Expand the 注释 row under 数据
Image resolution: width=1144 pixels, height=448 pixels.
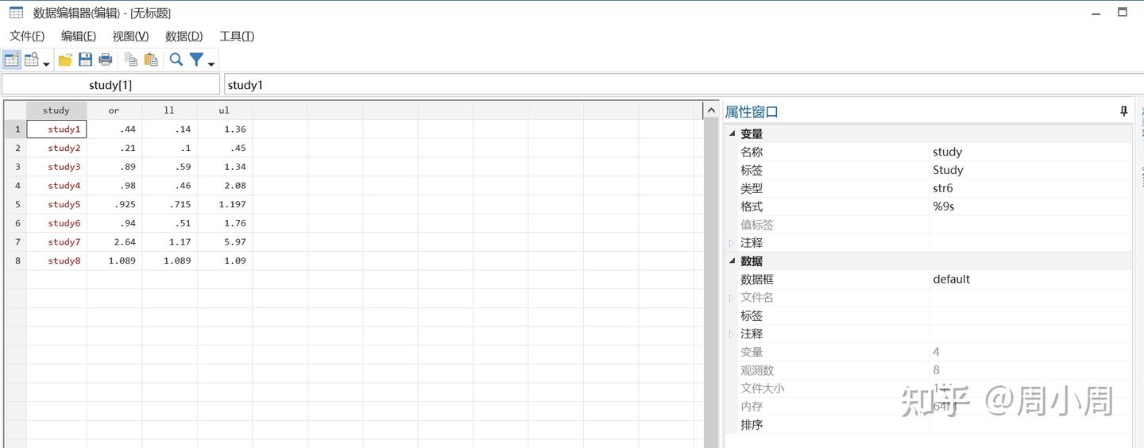[732, 334]
